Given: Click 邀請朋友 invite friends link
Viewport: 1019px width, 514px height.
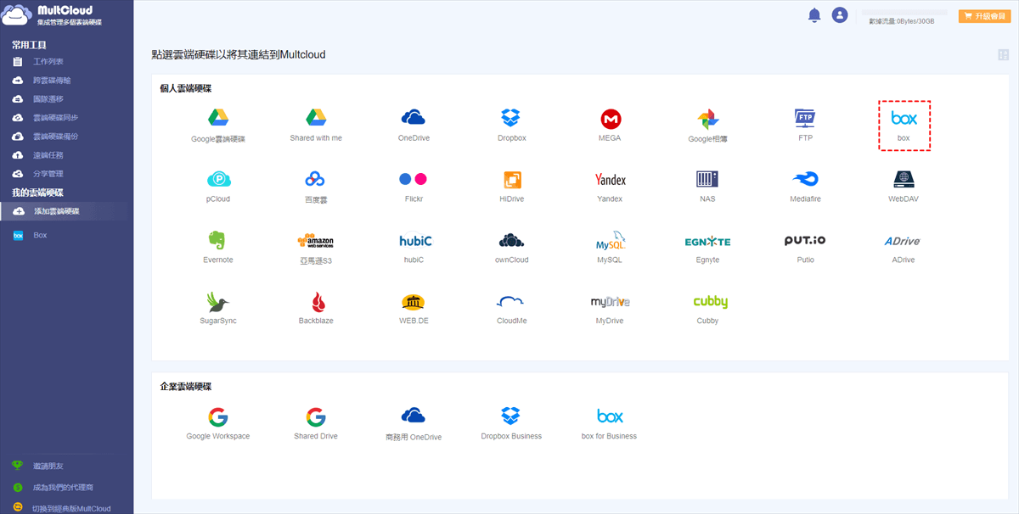Looking at the screenshot, I should 48,467.
